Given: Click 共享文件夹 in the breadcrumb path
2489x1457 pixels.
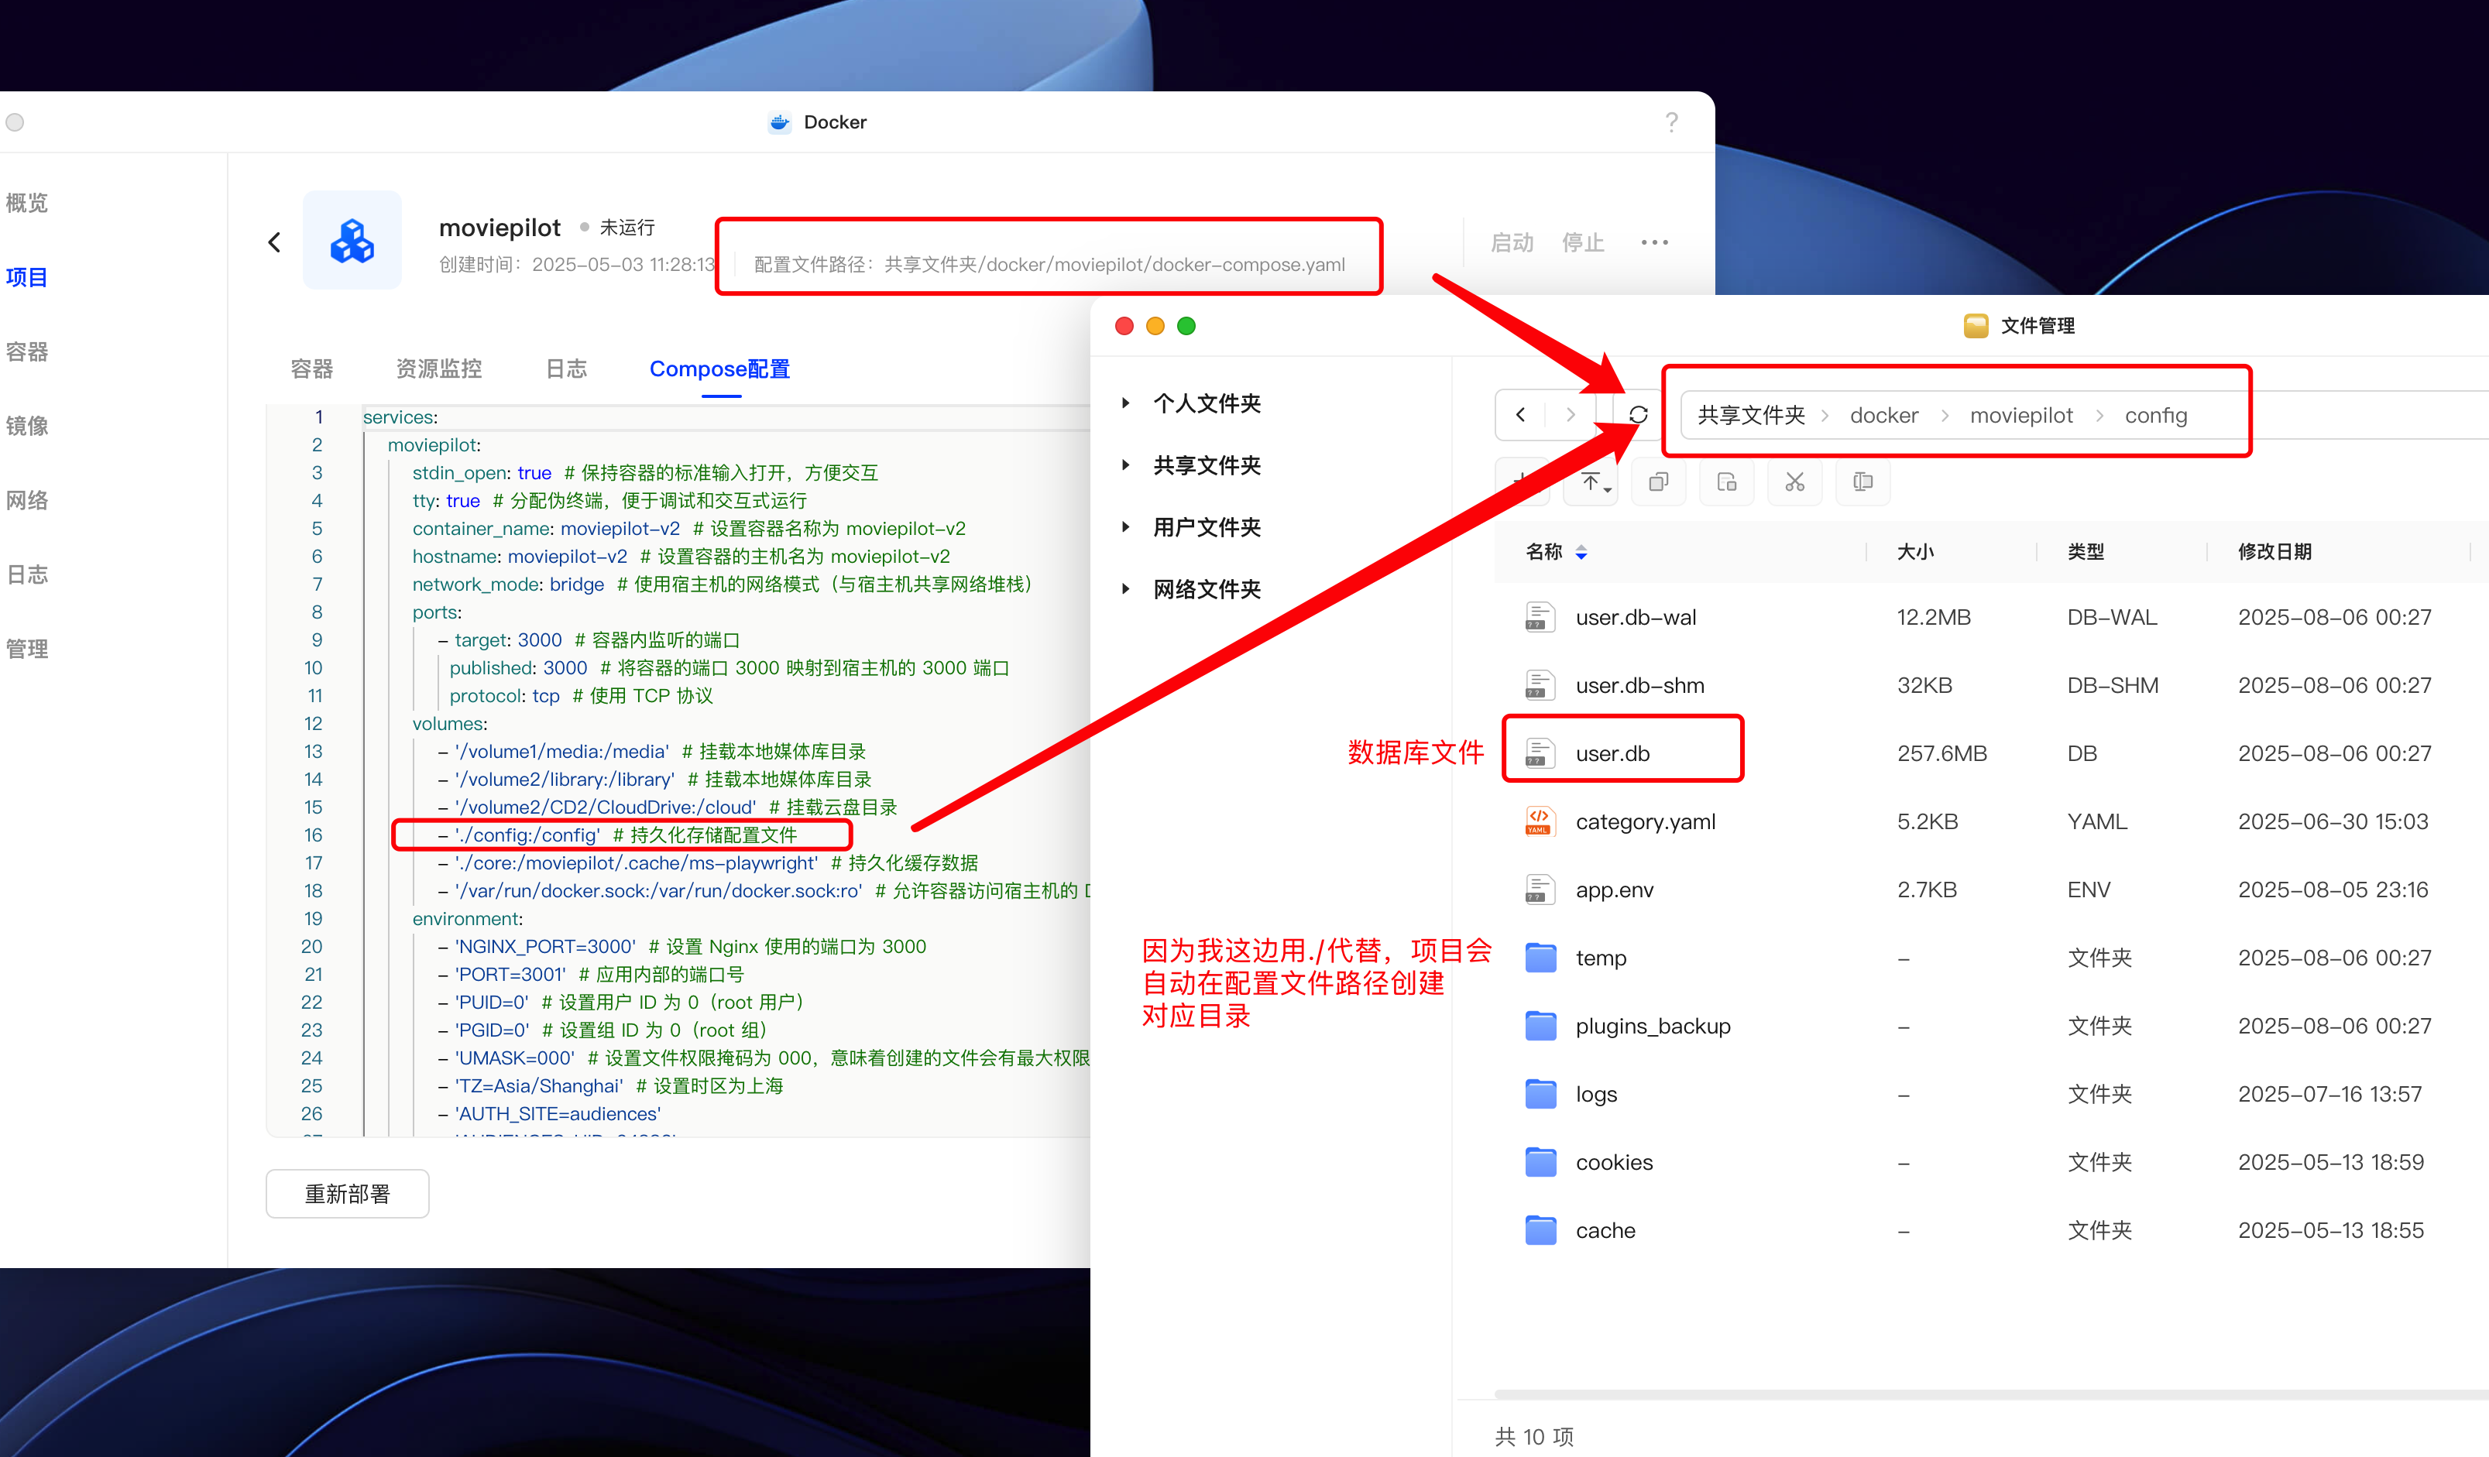Looking at the screenshot, I should point(1751,416).
